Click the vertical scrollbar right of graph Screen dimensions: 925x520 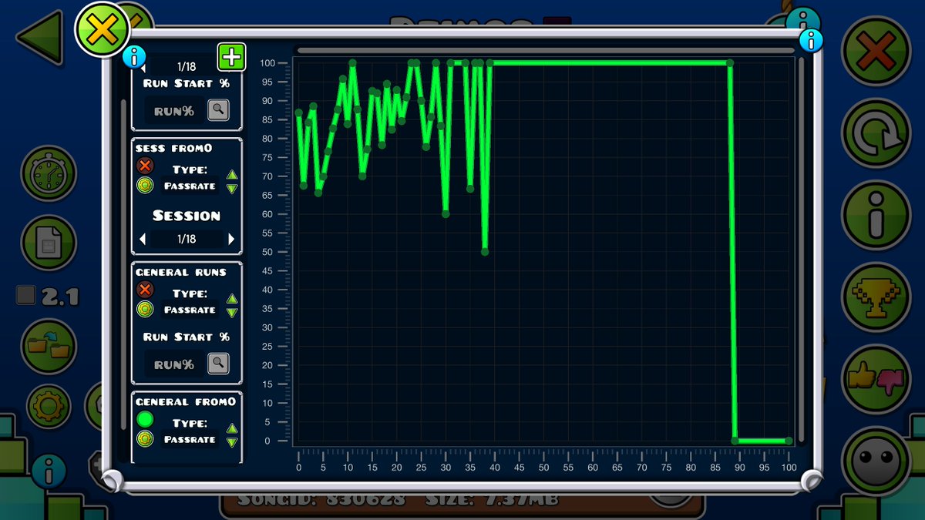[x=802, y=250]
